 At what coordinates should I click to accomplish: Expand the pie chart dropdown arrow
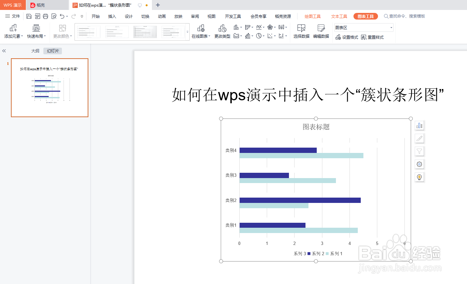[x=263, y=36]
